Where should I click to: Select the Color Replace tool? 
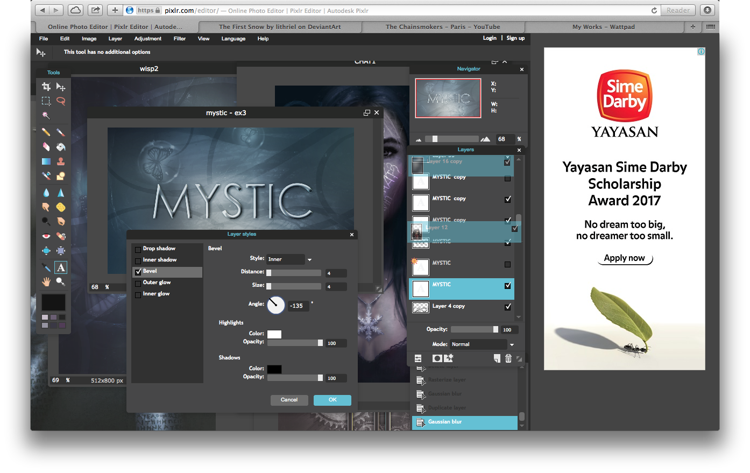coord(46,176)
